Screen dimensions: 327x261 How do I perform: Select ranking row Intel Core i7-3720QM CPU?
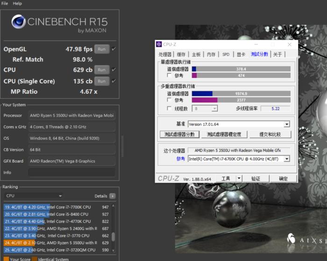pos(57,250)
